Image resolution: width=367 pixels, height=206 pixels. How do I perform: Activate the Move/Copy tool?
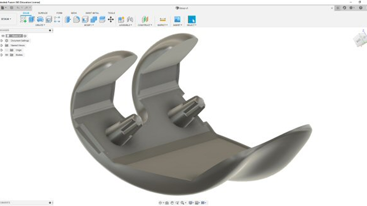point(111,19)
